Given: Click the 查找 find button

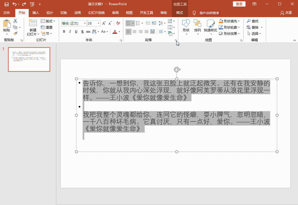Looking at the screenshot, I should pyautogui.click(x=252, y=21).
